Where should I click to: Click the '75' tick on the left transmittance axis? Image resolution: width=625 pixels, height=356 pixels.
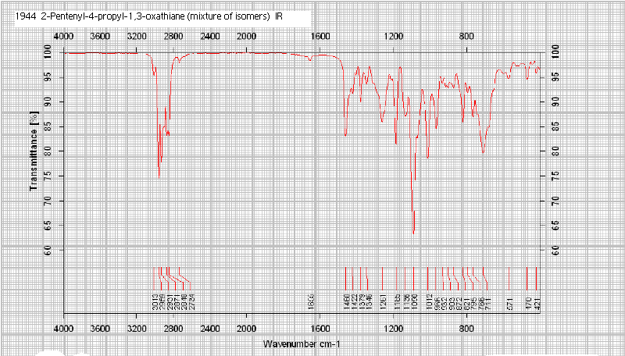click(x=48, y=176)
